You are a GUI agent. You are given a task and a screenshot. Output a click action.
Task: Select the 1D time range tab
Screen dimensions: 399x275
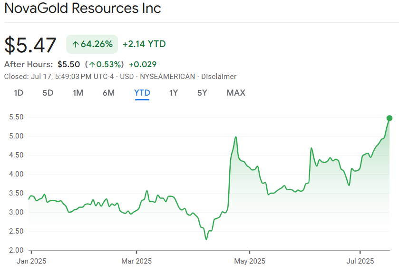point(19,93)
